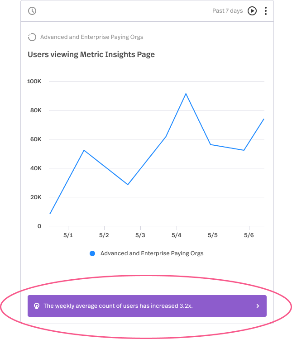Image resolution: width=292 pixels, height=339 pixels.
Task: Click the underlined word weekly in banner
Action: click(65, 306)
